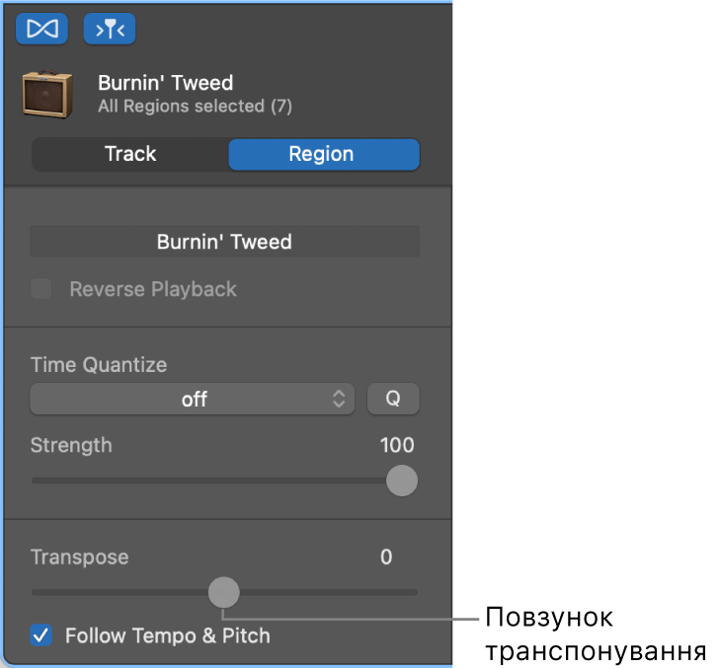Image resolution: width=720 pixels, height=669 pixels.
Task: Click the Burnin' Tweed header title
Action: click(166, 83)
